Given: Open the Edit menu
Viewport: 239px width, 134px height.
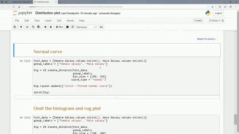Looking at the screenshot, I should click(27, 20).
